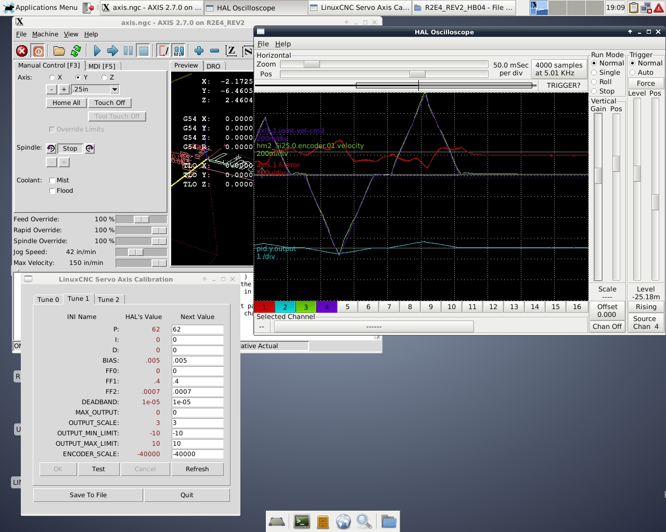Select the Y axis radio button
Image resolution: width=666 pixels, height=532 pixels.
coord(78,77)
